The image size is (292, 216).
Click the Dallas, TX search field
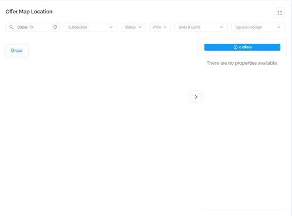pyautogui.click(x=33, y=27)
